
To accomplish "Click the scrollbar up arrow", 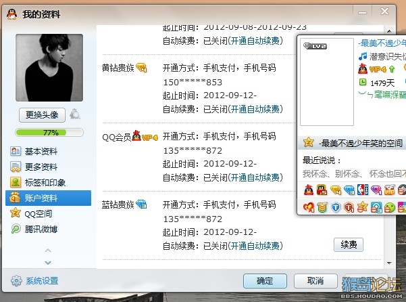I will [389, 31].
